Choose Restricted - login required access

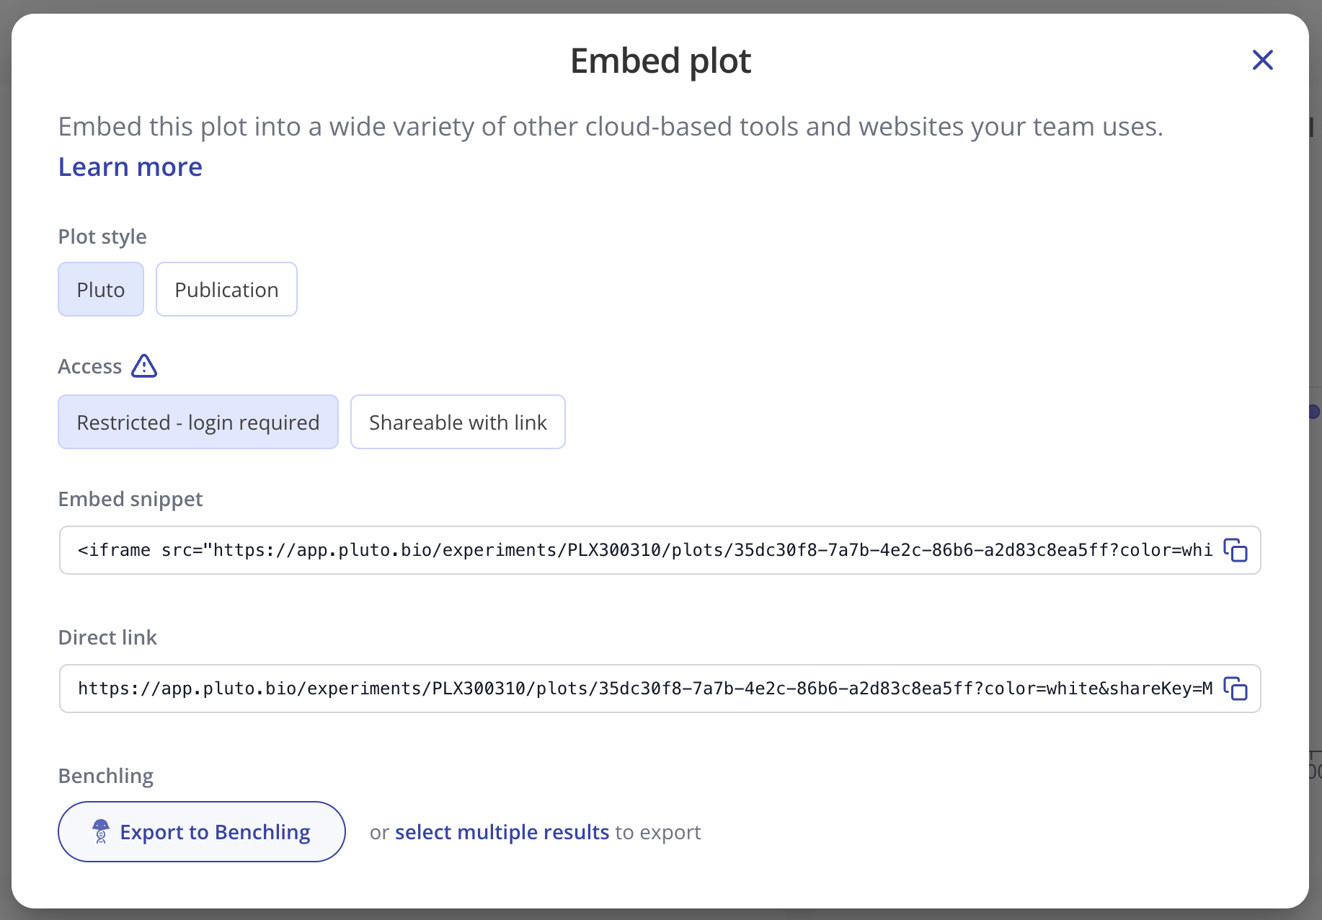pos(198,422)
